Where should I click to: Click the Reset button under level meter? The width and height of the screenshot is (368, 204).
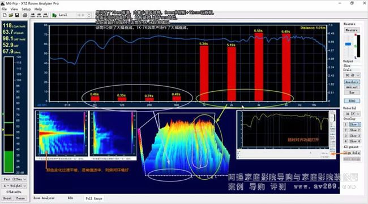coord(7,198)
